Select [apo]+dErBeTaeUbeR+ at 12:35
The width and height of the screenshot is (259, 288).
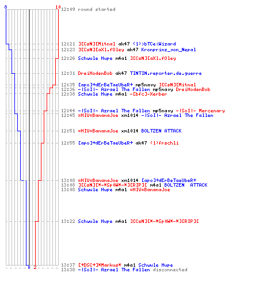click(x=105, y=85)
